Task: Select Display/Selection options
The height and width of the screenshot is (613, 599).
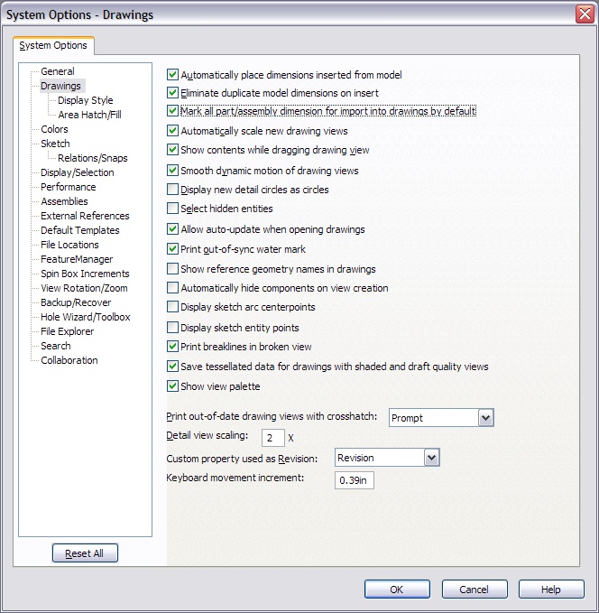Action: pyautogui.click(x=78, y=172)
